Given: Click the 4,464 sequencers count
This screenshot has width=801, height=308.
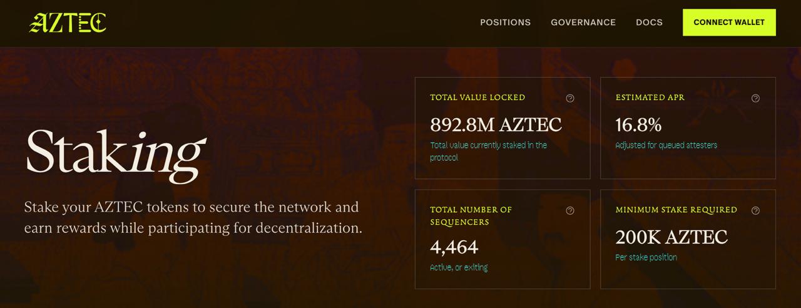Looking at the screenshot, I should pos(454,247).
